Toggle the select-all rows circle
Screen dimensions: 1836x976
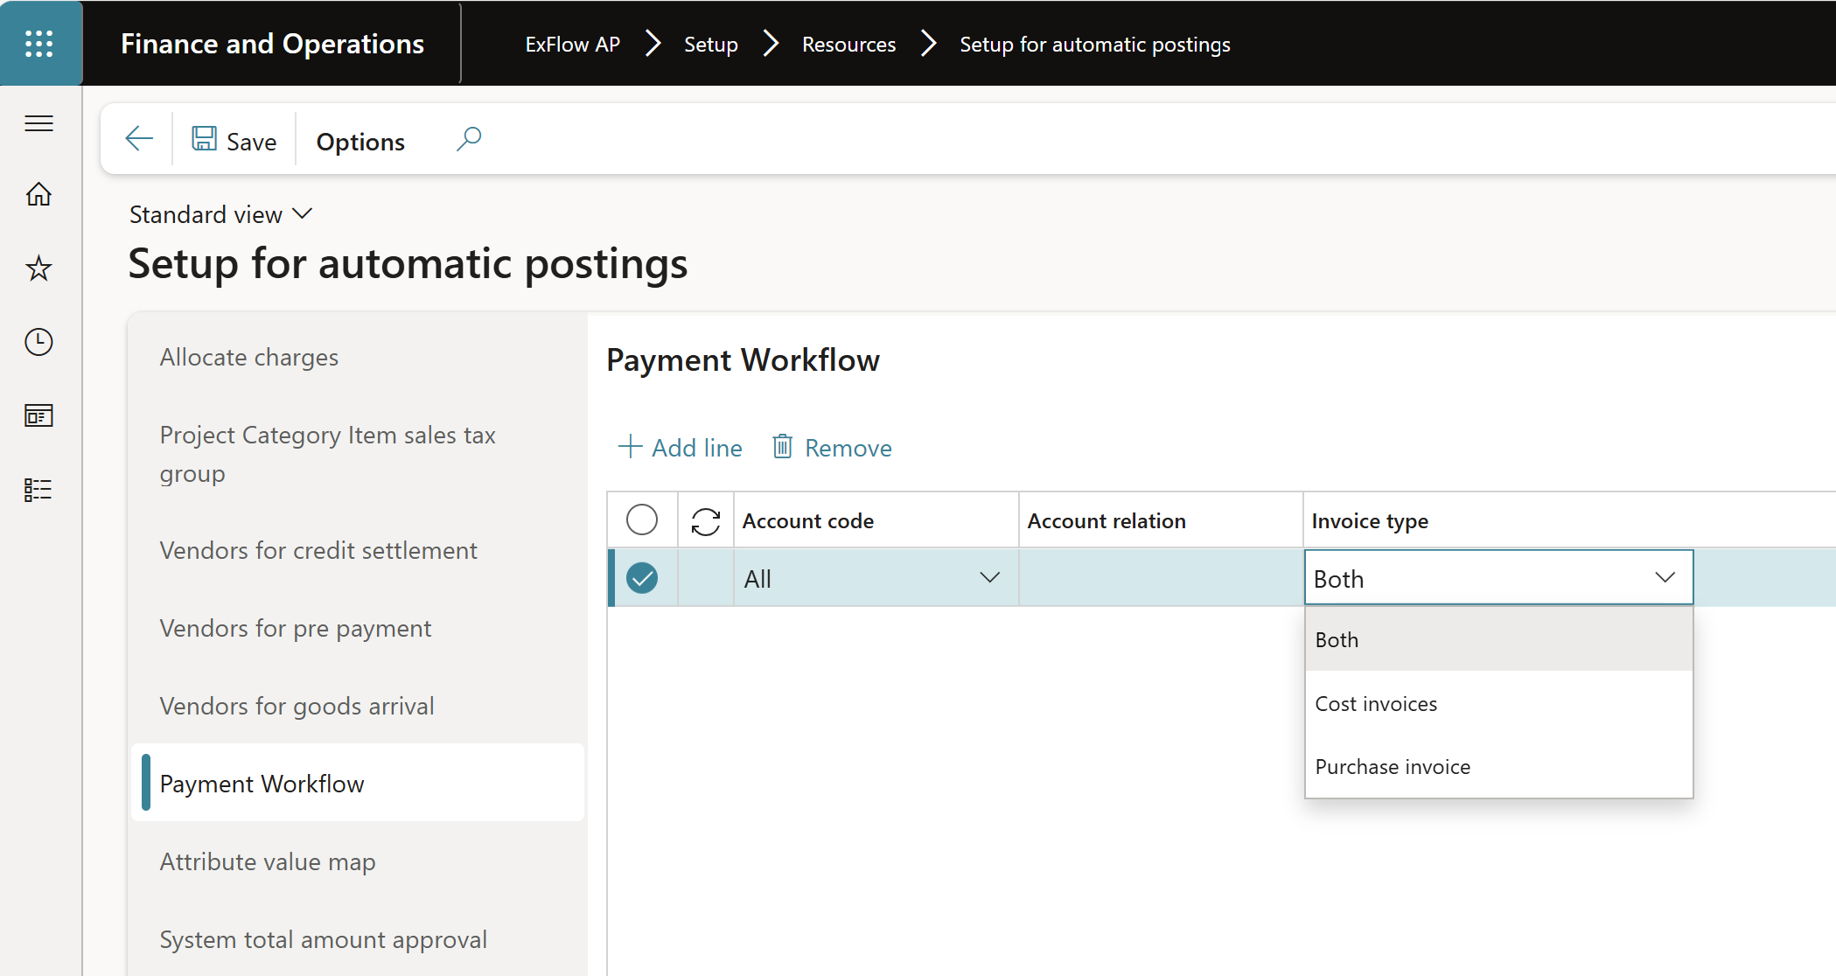coord(642,519)
